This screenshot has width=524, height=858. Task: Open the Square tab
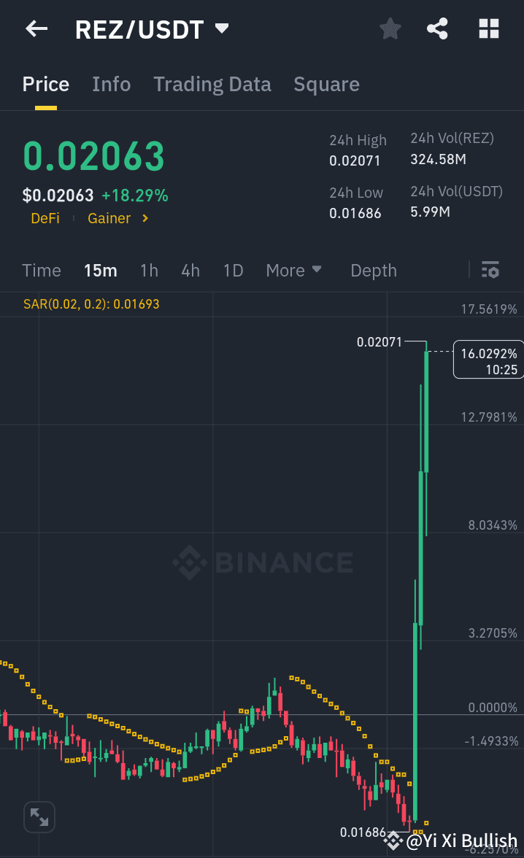tap(326, 84)
